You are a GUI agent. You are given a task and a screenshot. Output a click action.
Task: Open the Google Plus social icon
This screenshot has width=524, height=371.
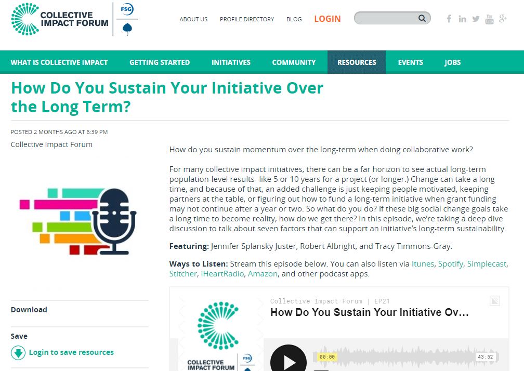pyautogui.click(x=503, y=19)
